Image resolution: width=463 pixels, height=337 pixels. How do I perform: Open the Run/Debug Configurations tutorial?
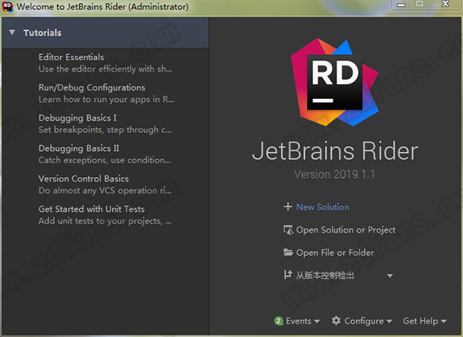92,87
